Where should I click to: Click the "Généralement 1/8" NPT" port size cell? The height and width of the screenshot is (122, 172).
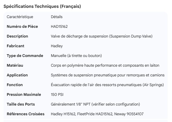pyautogui.click(x=95, y=104)
